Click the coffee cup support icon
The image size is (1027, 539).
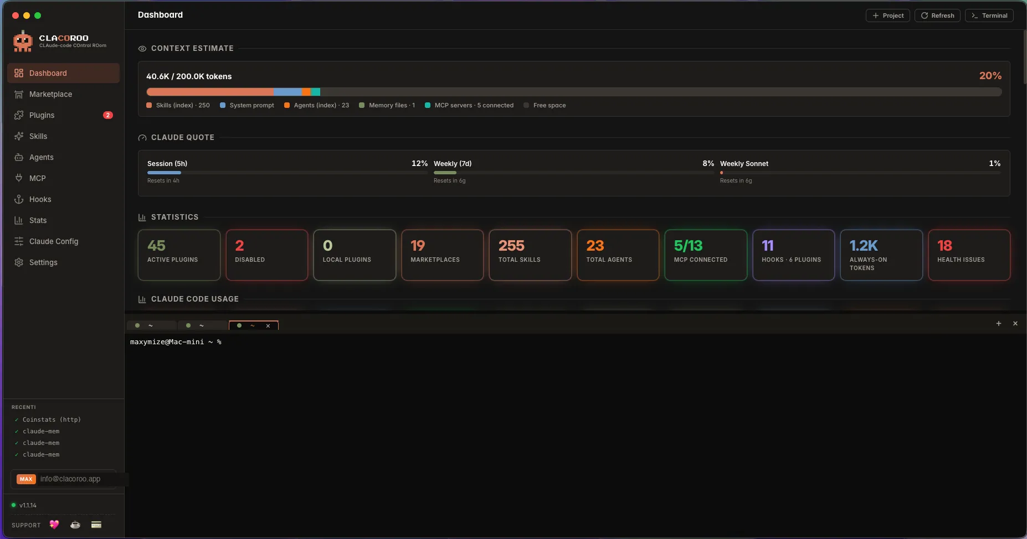point(75,525)
